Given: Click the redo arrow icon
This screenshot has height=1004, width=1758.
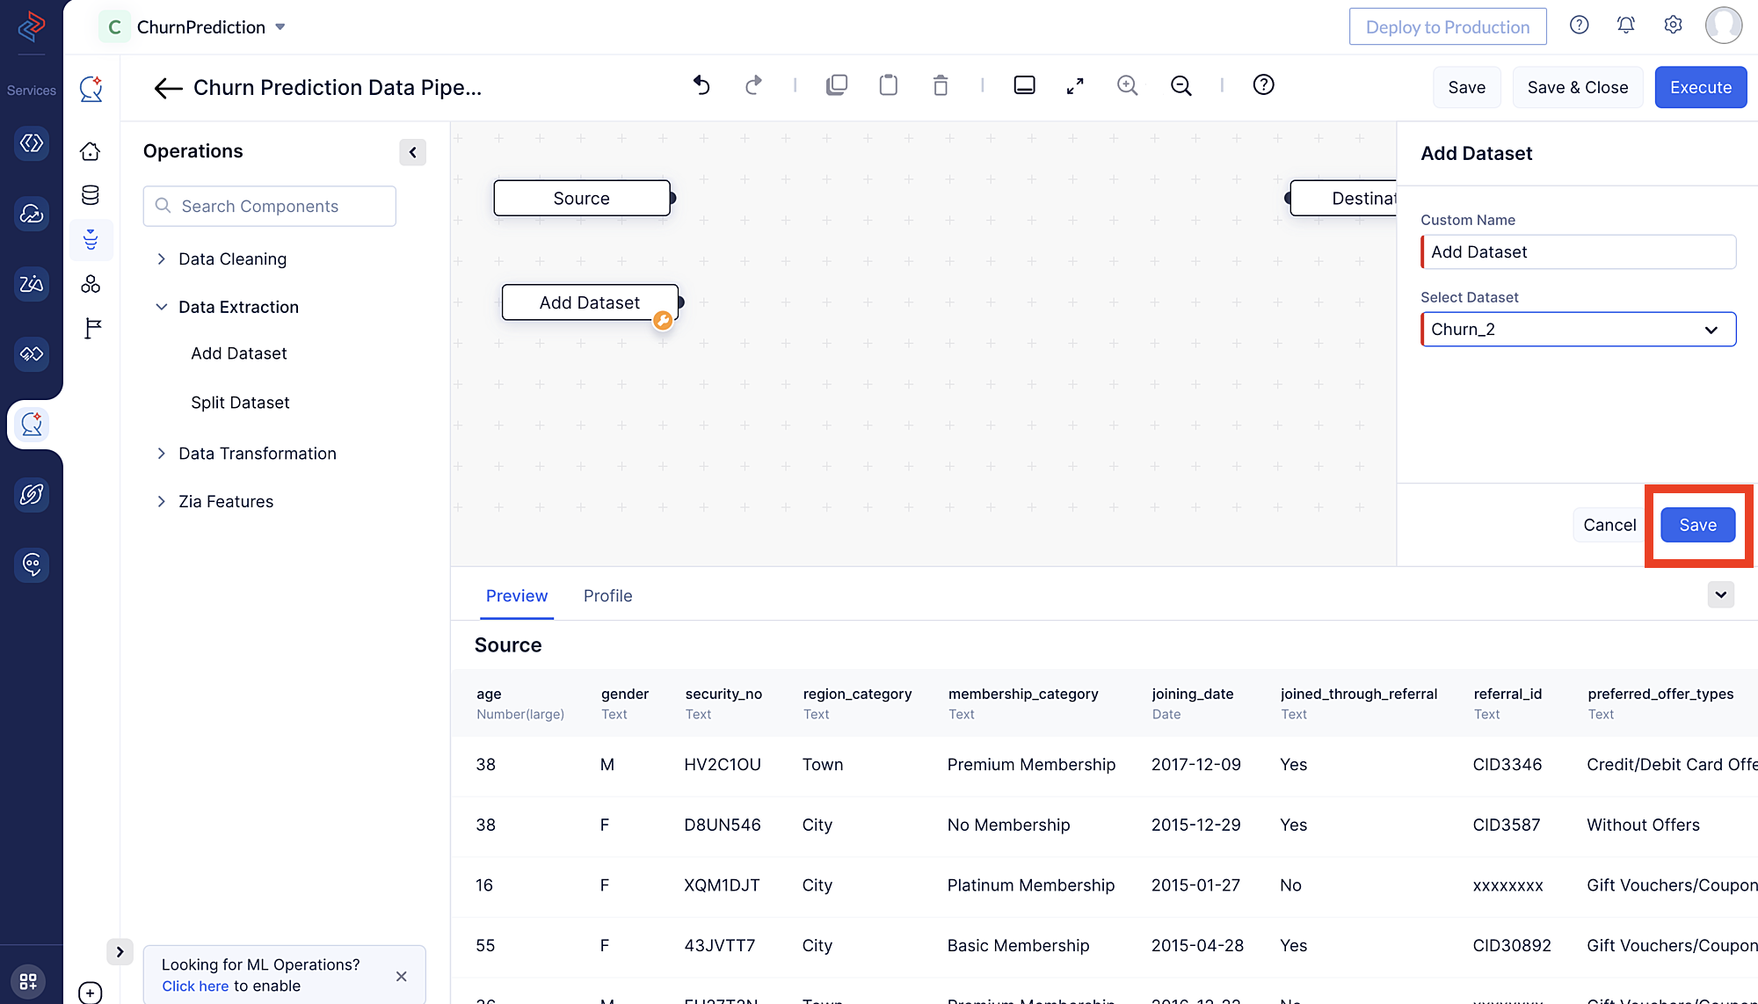Looking at the screenshot, I should (x=752, y=84).
